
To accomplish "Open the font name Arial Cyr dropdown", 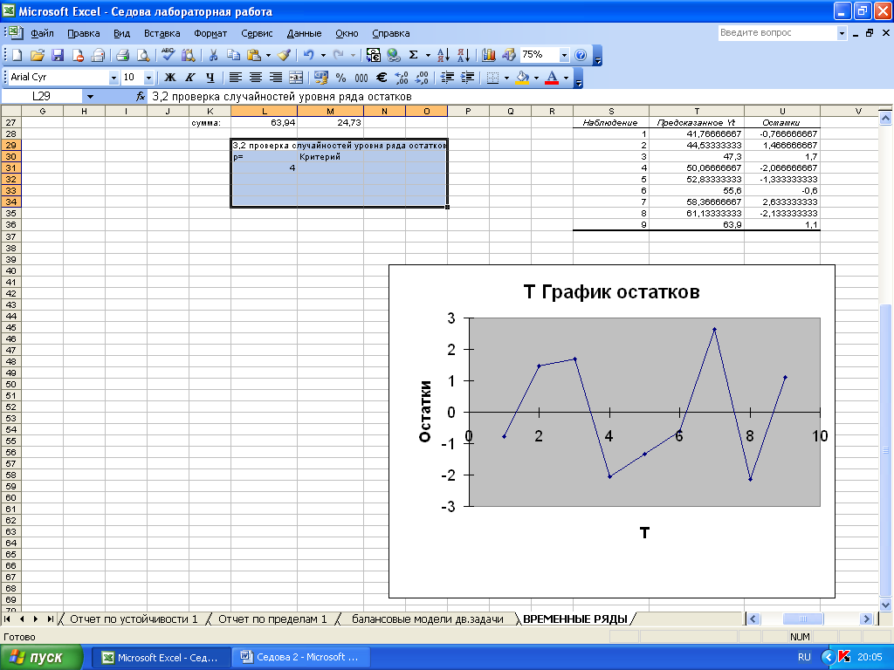I will tap(113, 78).
